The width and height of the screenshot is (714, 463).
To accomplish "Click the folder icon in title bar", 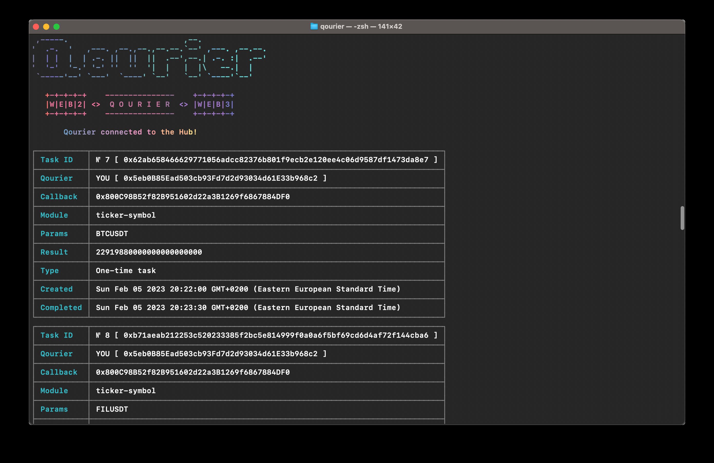I will pyautogui.click(x=314, y=26).
